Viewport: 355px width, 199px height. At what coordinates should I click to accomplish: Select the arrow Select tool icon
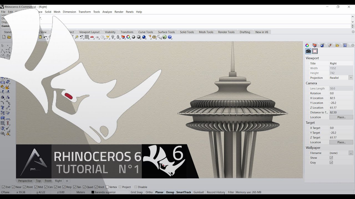2,45
